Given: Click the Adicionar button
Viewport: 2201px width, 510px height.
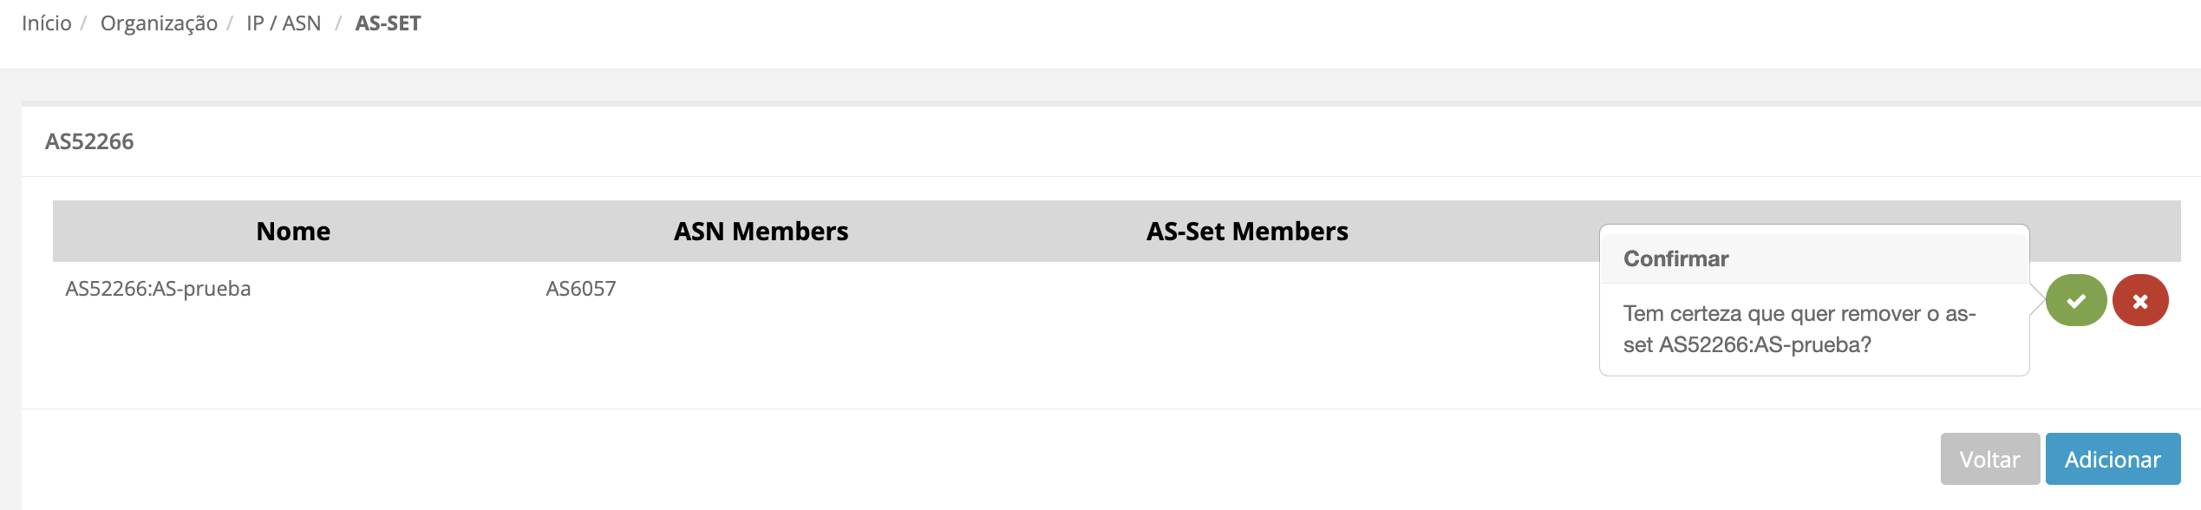Looking at the screenshot, I should pos(2112,459).
